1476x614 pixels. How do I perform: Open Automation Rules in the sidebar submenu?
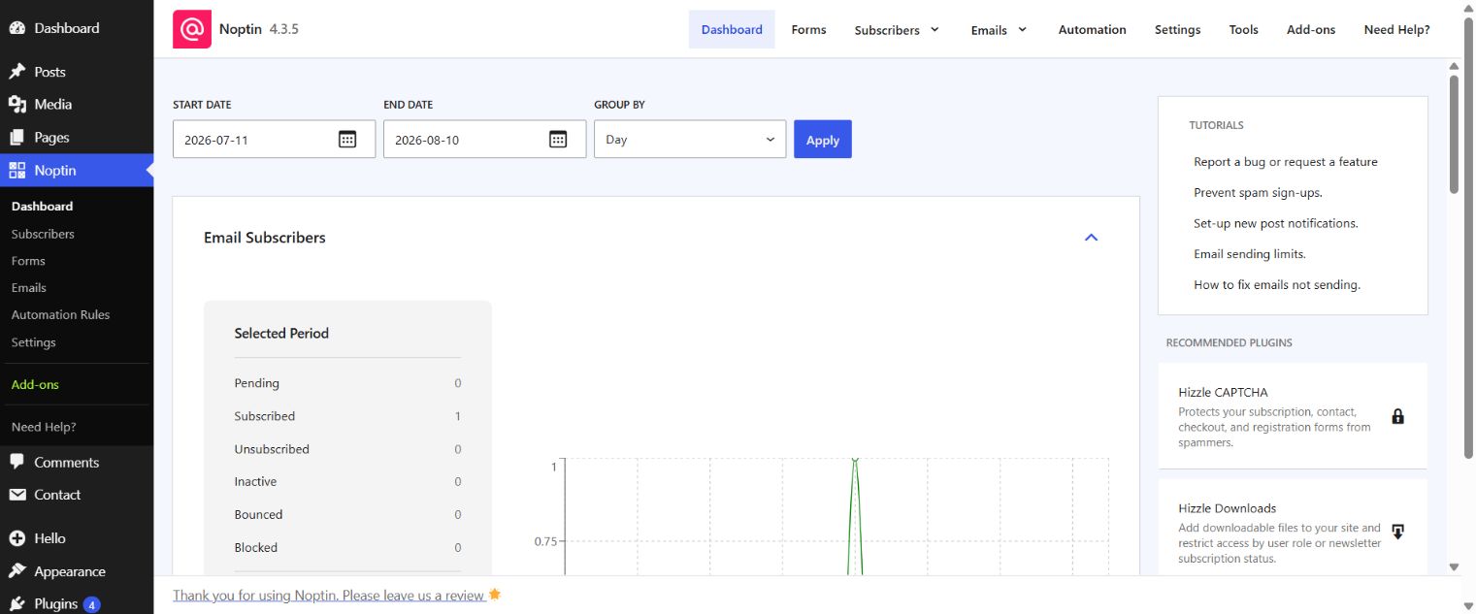pyautogui.click(x=60, y=315)
